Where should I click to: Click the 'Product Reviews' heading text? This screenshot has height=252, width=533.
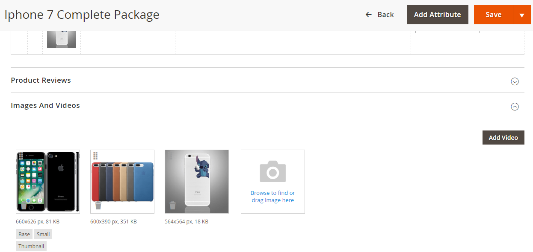pos(41,80)
